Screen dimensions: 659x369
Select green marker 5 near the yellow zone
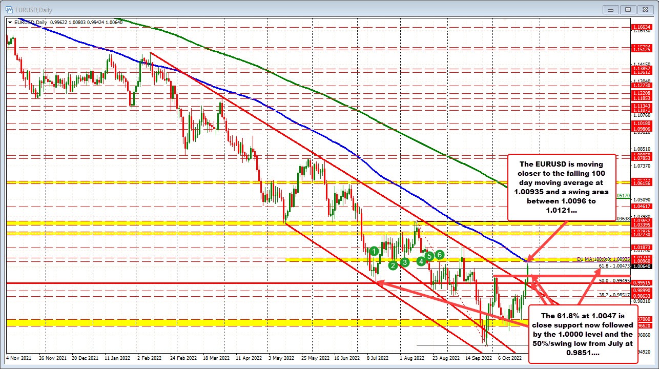[x=429, y=255]
